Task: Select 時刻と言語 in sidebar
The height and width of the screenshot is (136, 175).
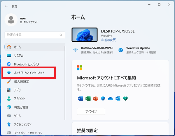Action: (x=35, y=107)
